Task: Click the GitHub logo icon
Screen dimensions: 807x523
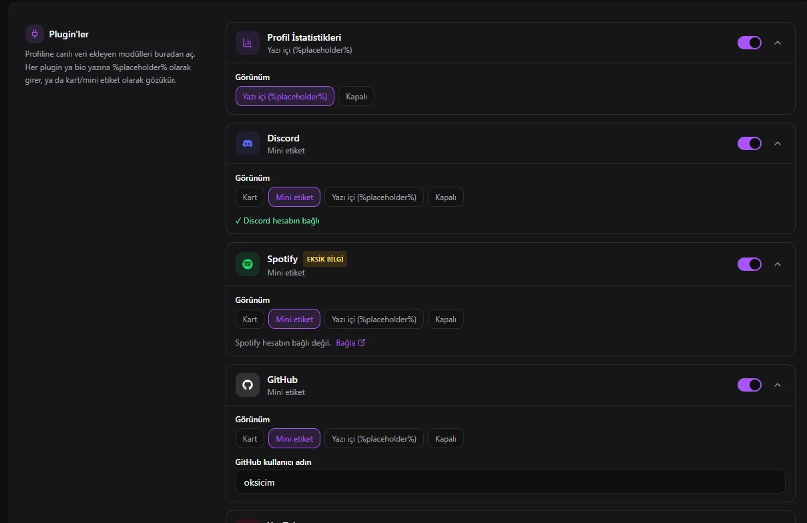Action: click(x=248, y=385)
